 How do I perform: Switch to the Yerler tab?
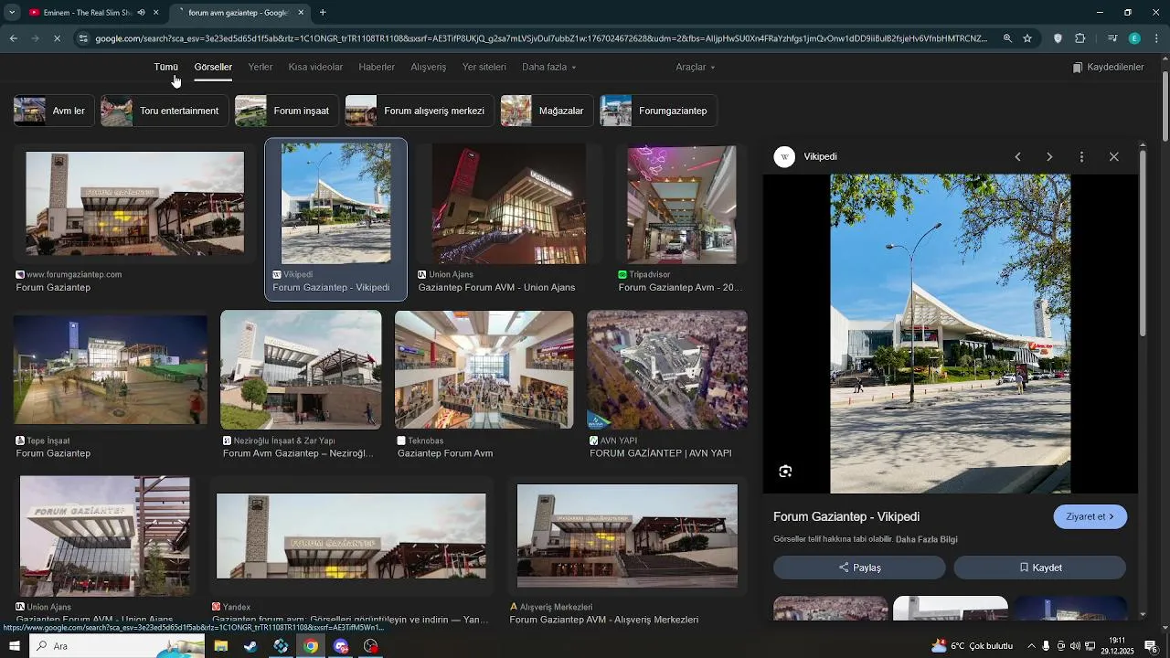(261, 67)
